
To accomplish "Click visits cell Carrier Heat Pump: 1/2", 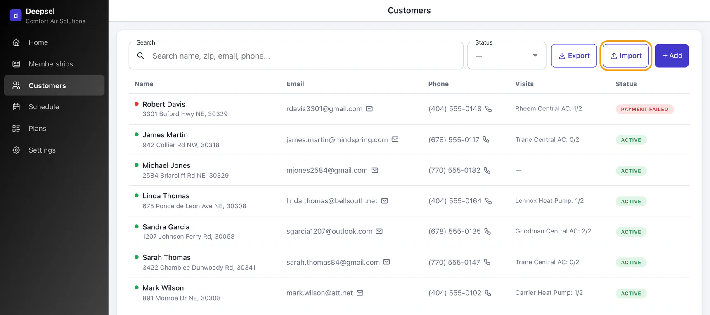I will pyautogui.click(x=549, y=293).
